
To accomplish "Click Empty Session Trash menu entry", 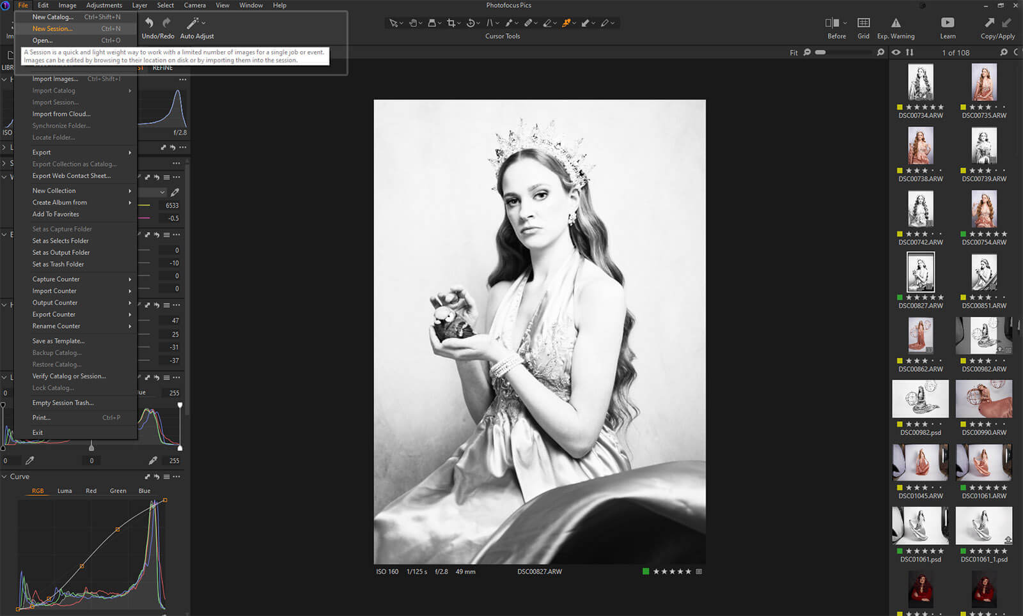I will [x=63, y=403].
